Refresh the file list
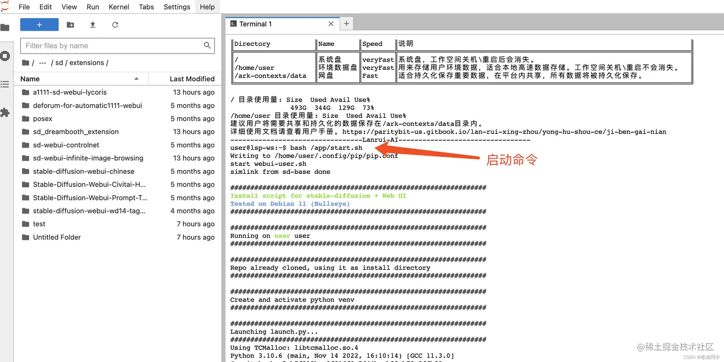The height and width of the screenshot is (362, 724). pos(115,25)
